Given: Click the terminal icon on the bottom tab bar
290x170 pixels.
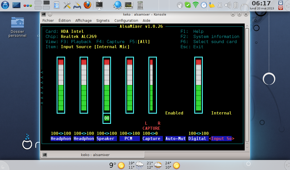Looking at the screenshot, I should 45,155.
